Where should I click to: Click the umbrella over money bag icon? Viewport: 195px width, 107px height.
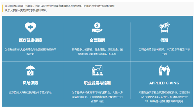pyautogui.click(x=30, y=71)
